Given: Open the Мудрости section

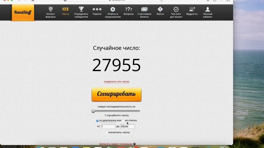Looking at the screenshot, I should [192, 11].
